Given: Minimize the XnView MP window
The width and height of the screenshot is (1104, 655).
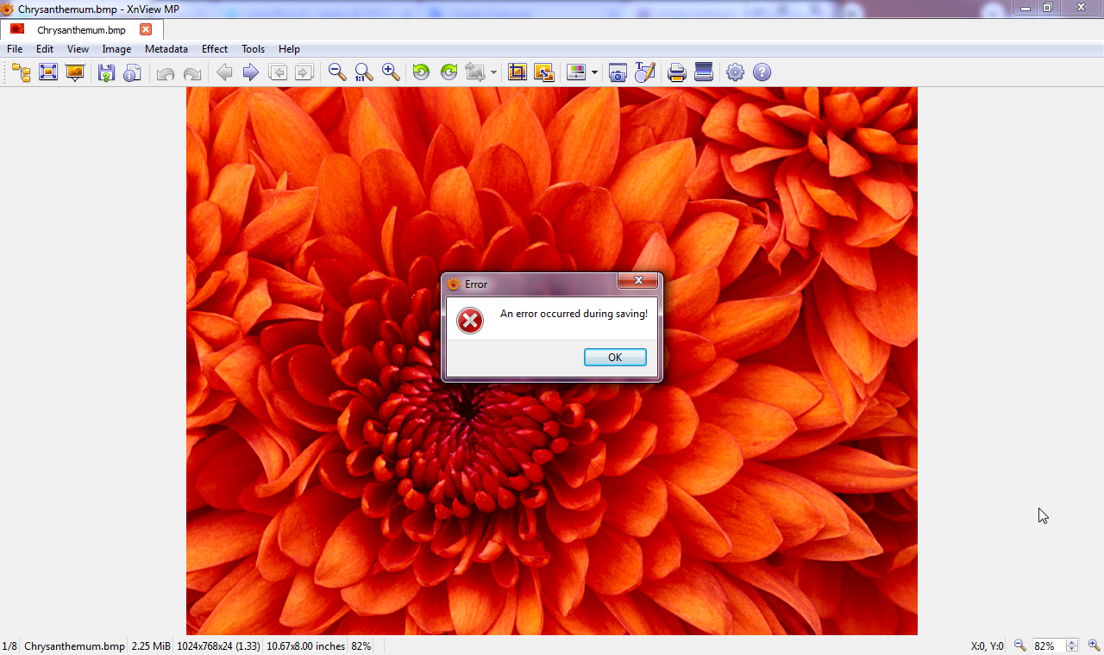Looking at the screenshot, I should click(x=1025, y=7).
